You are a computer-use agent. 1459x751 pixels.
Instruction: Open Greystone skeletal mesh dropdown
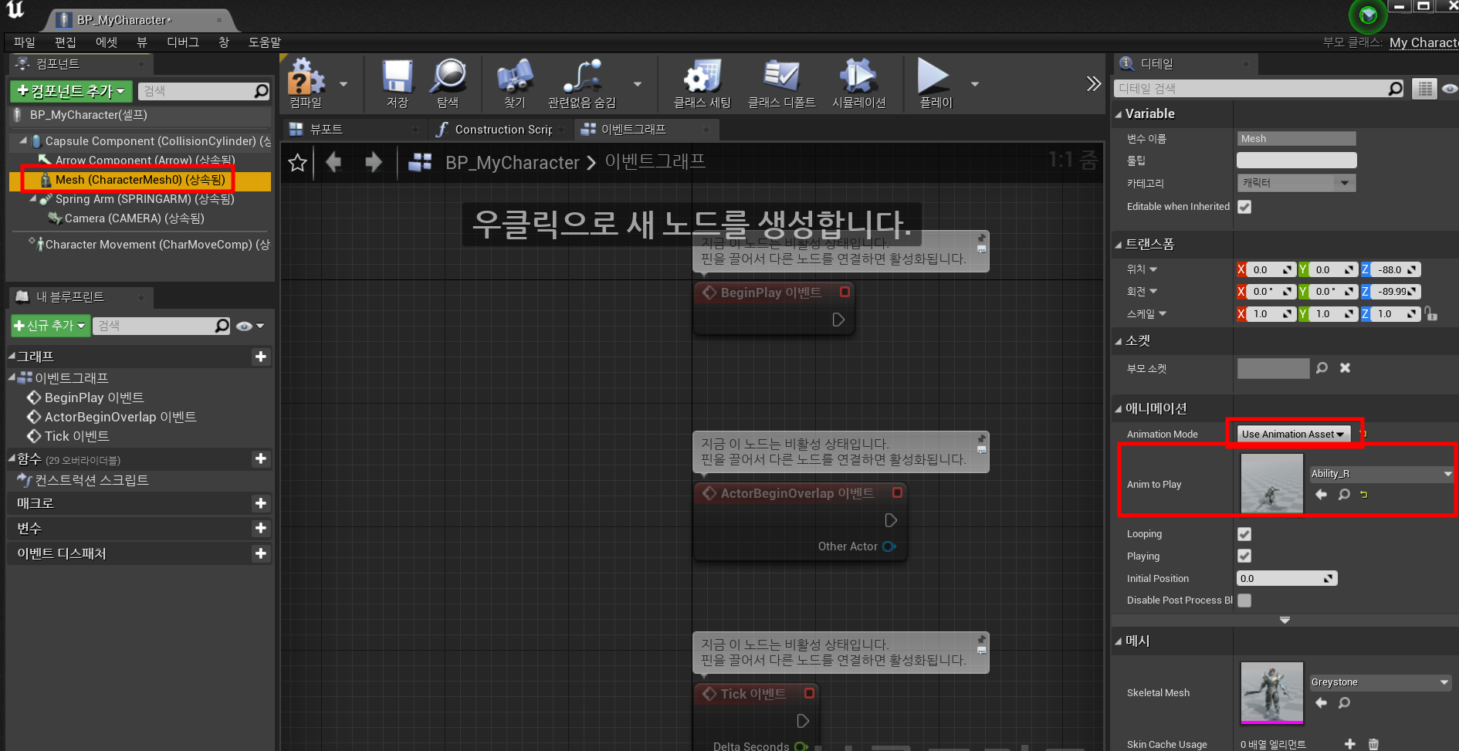click(x=1380, y=682)
